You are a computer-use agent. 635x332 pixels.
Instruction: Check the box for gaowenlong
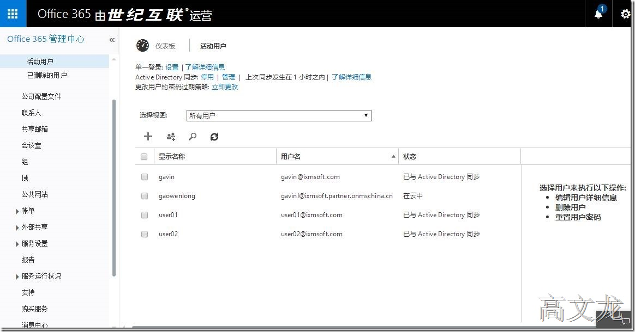tap(145, 196)
